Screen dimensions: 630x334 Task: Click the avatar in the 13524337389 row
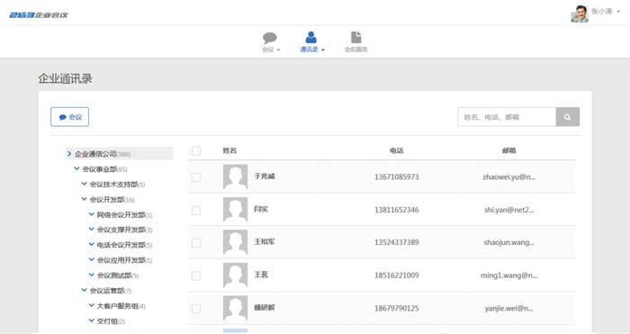[236, 242]
